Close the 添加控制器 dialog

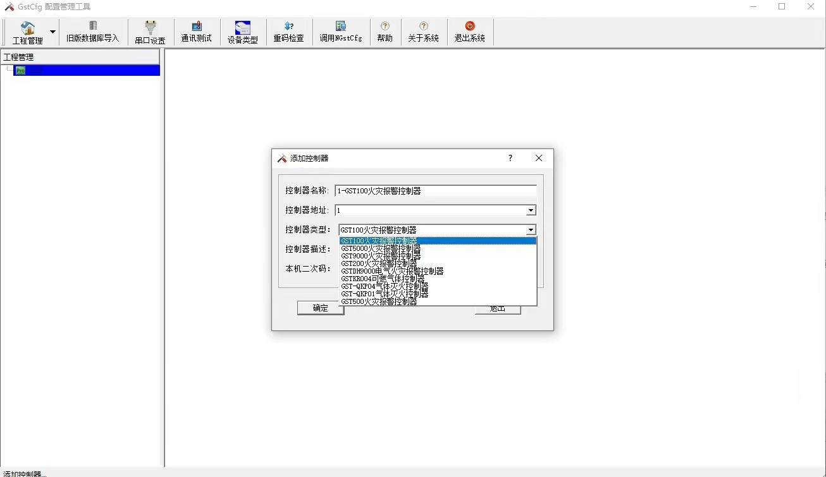(539, 158)
